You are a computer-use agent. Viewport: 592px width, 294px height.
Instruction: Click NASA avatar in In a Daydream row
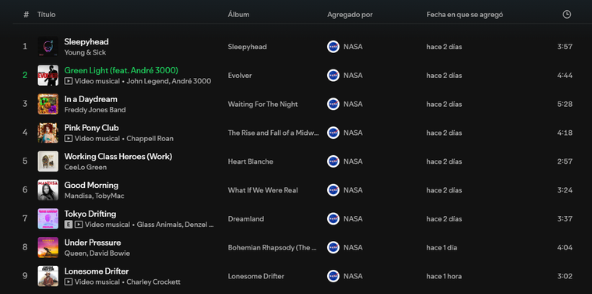(x=333, y=104)
